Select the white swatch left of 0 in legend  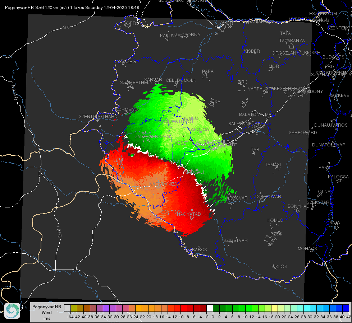tap(210, 308)
